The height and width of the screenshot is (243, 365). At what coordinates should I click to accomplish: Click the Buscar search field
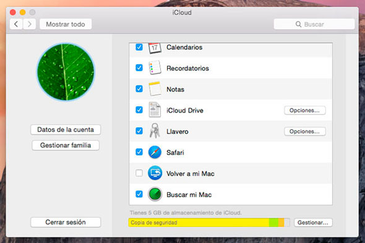click(x=314, y=24)
